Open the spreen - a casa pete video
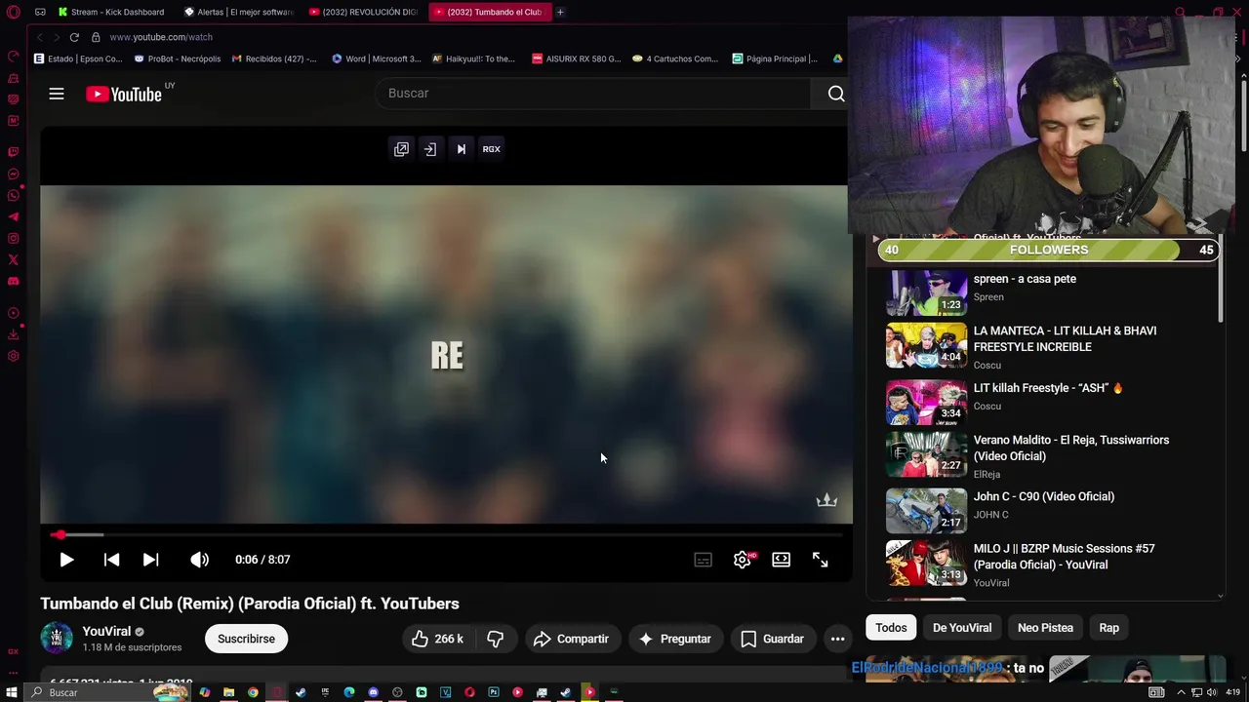This screenshot has width=1249, height=702. tap(1025, 279)
